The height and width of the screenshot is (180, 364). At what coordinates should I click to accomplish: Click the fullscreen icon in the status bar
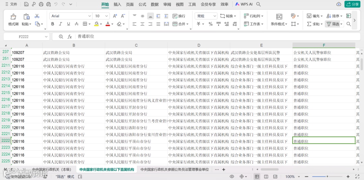click(358, 177)
